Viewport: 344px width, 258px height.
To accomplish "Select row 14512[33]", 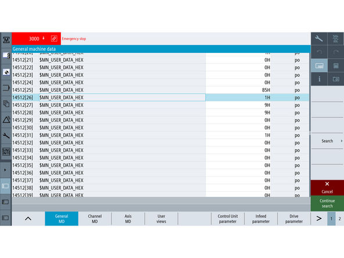I will pos(160,150).
